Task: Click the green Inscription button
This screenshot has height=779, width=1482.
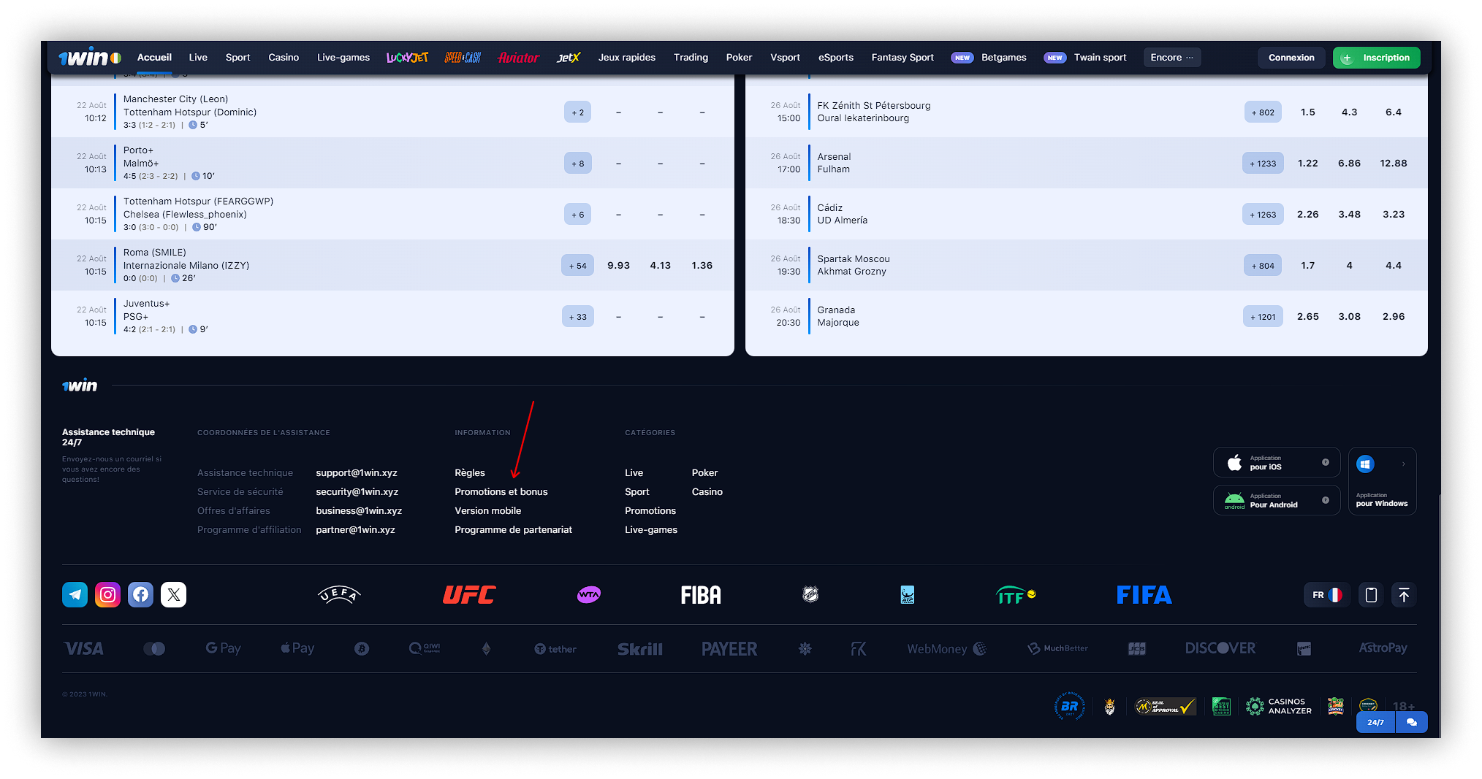Action: (x=1376, y=58)
